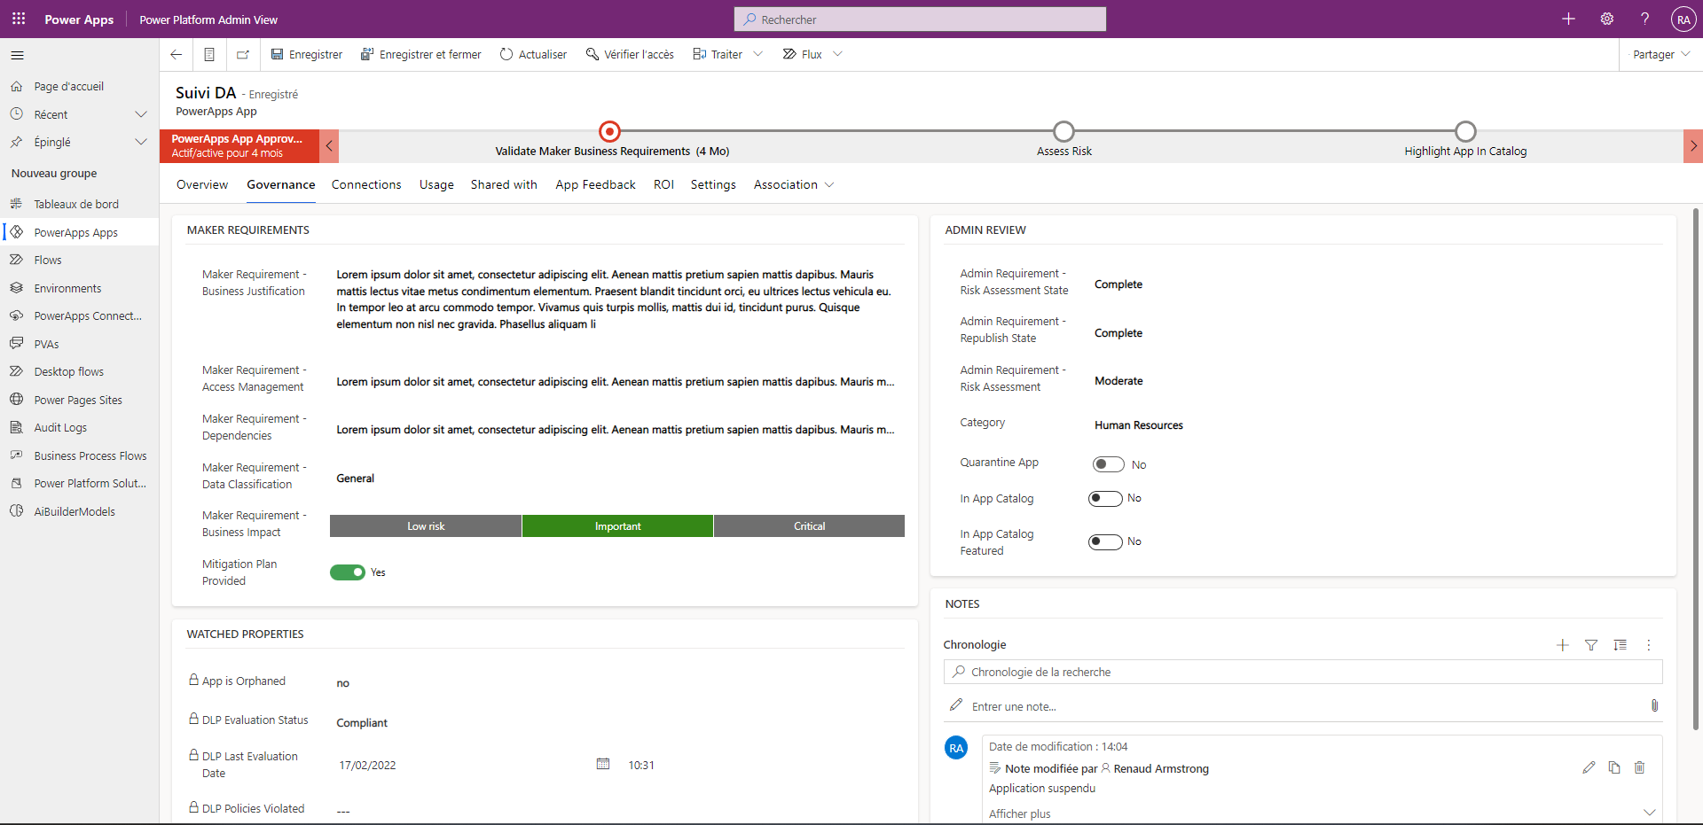
Task: Open the help question mark icon
Action: pyautogui.click(x=1644, y=19)
